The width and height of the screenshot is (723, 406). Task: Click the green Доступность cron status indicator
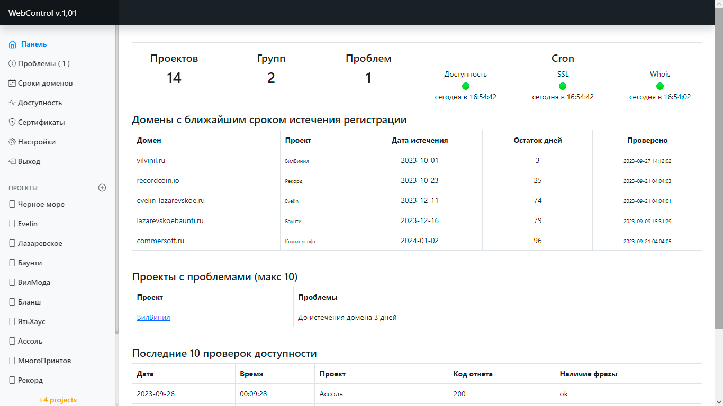point(466,86)
